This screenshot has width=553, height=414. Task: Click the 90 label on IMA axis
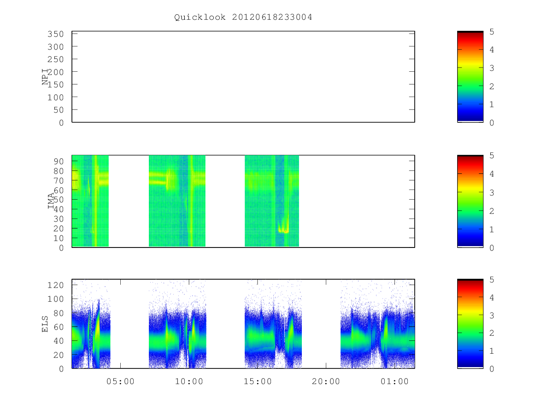(59, 161)
